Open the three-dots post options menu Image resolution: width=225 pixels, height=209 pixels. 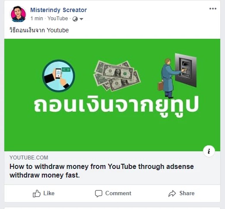click(213, 9)
